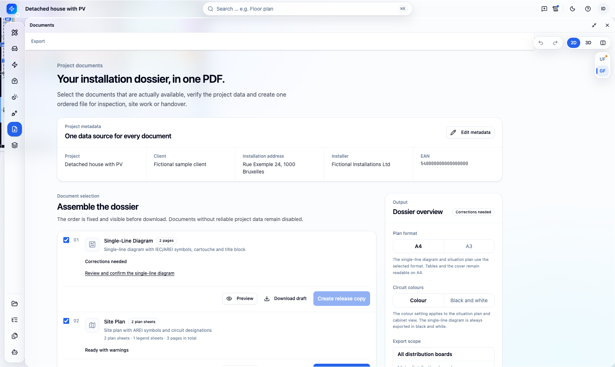Click the copy pages sidebar icon

15,336
